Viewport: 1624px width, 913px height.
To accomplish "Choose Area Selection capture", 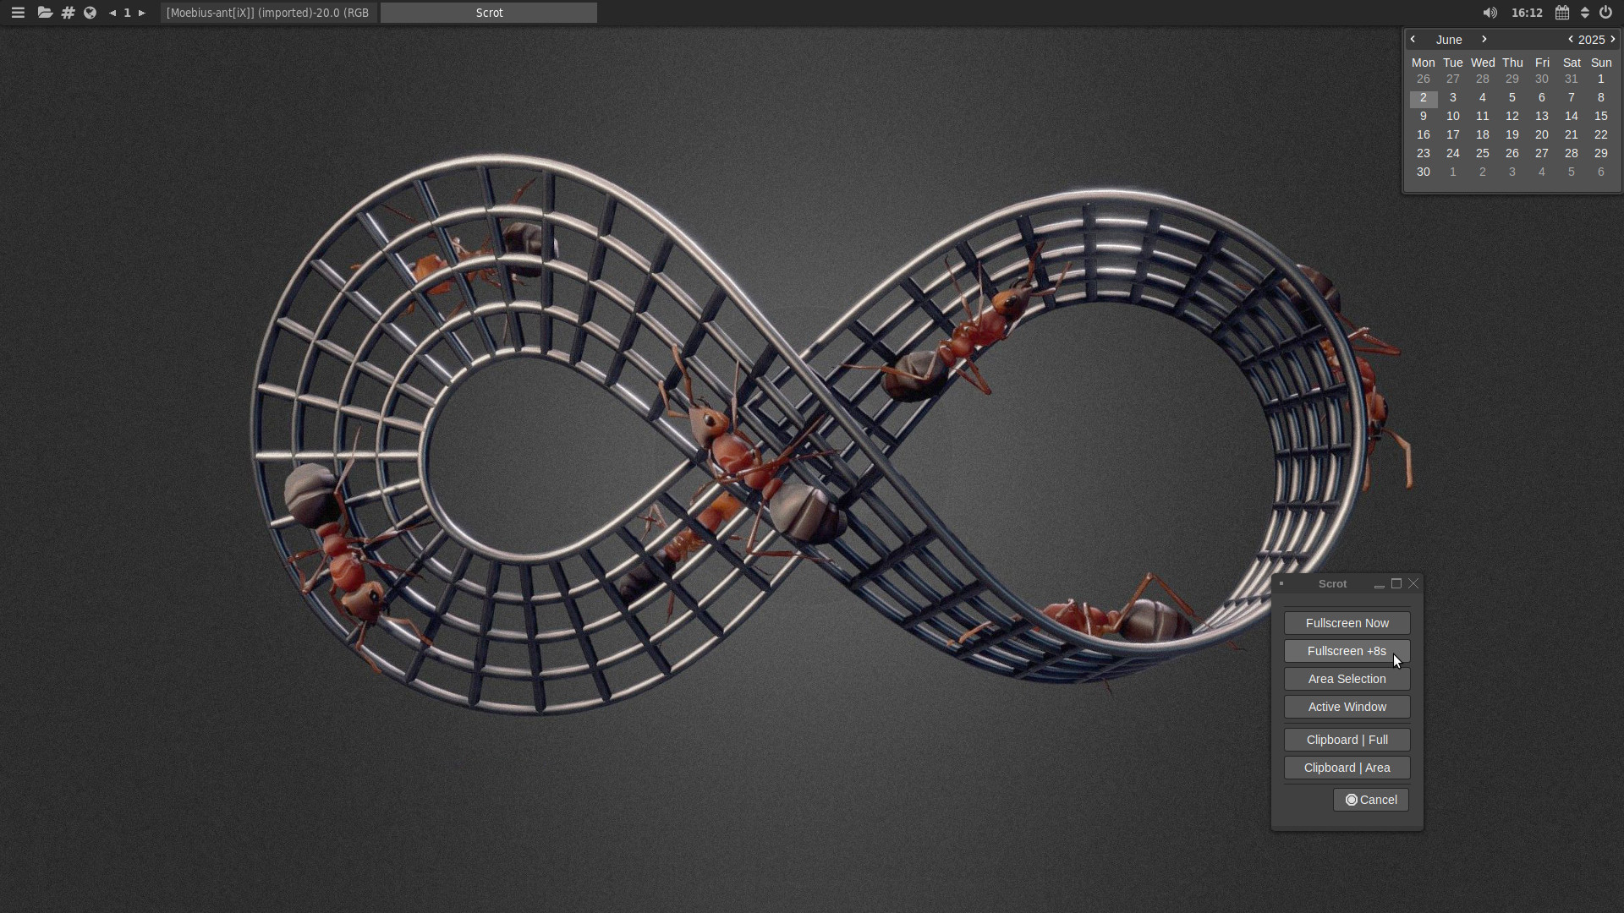I will point(1347,679).
